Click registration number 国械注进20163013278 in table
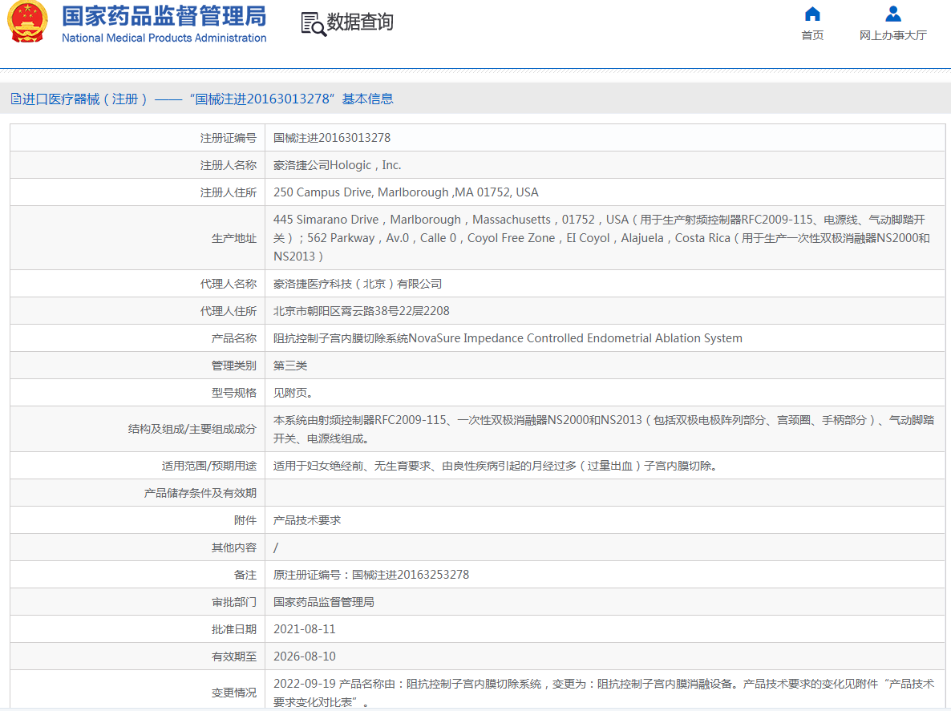 pos(332,138)
